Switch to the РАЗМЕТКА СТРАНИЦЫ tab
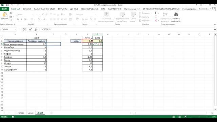Viewport: 217px width, 122px height. point(44,9)
